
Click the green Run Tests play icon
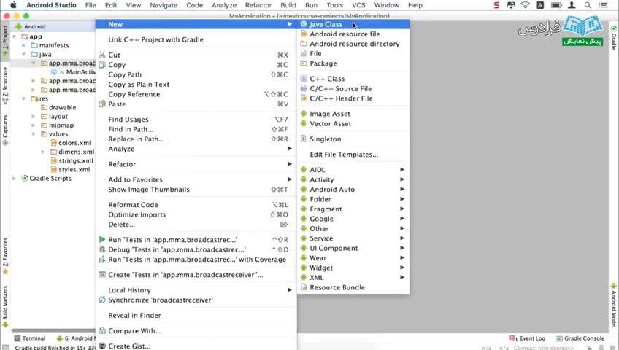(102, 239)
